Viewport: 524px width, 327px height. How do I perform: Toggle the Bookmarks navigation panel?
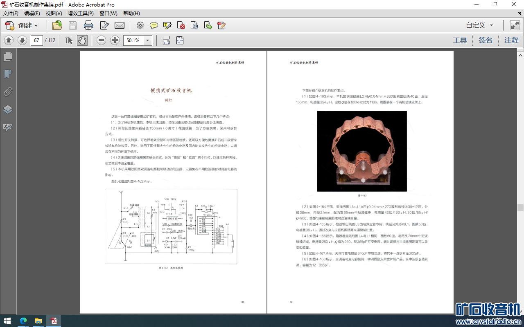pos(8,74)
